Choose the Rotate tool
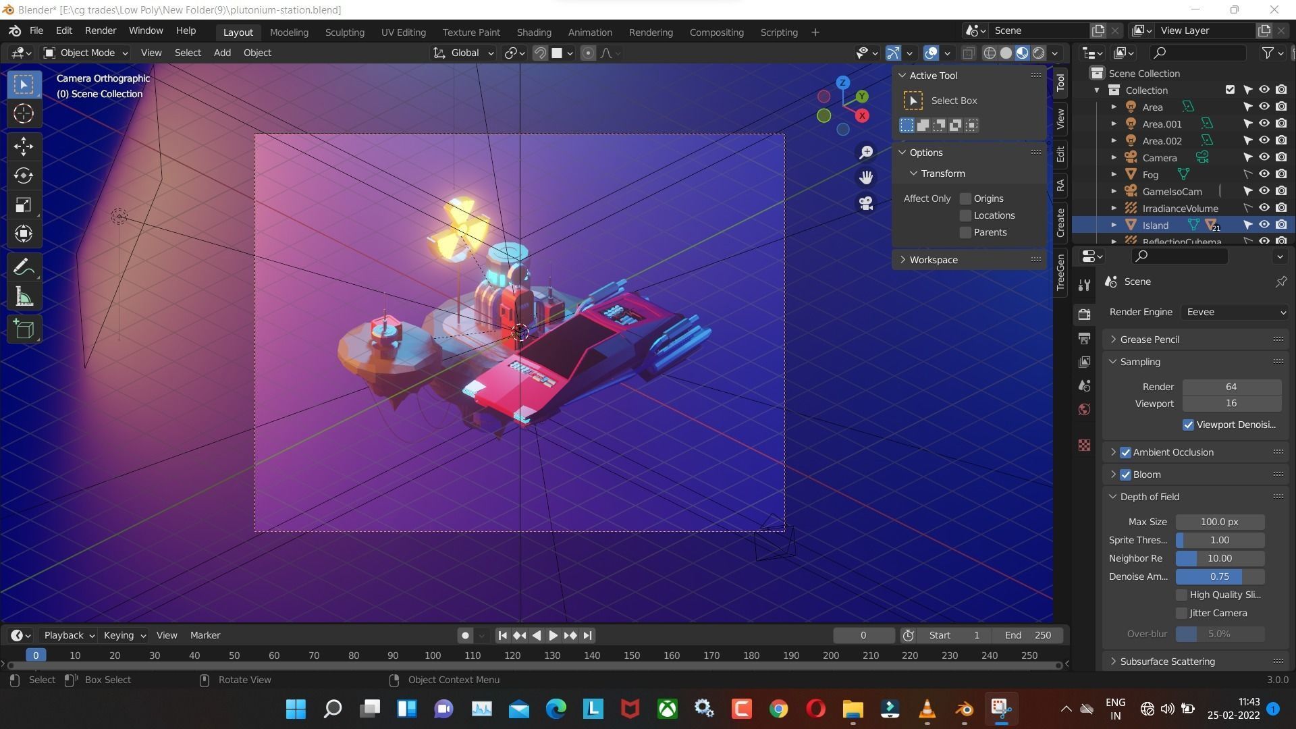 (x=24, y=175)
